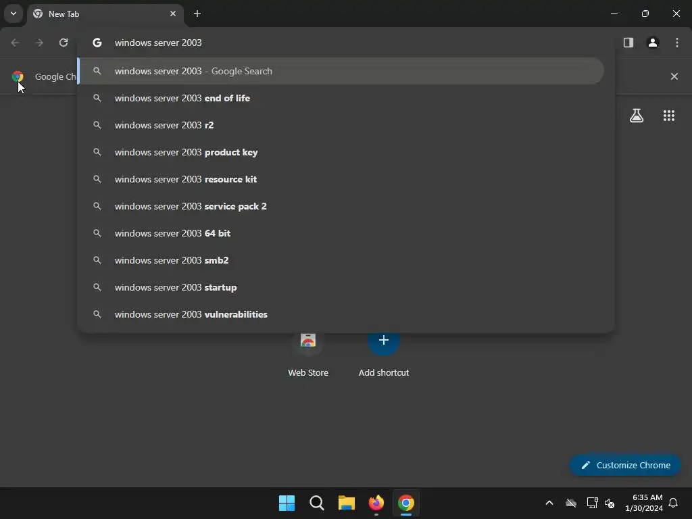
Task: Open the Windows Start menu
Action: click(x=287, y=503)
